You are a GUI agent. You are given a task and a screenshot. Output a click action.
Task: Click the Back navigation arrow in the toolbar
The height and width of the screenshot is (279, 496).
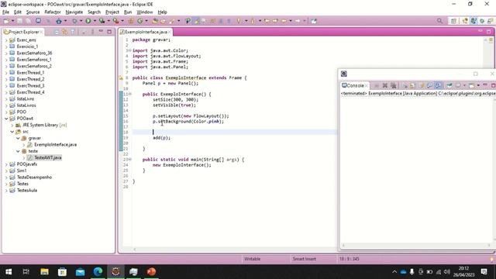(x=284, y=21)
